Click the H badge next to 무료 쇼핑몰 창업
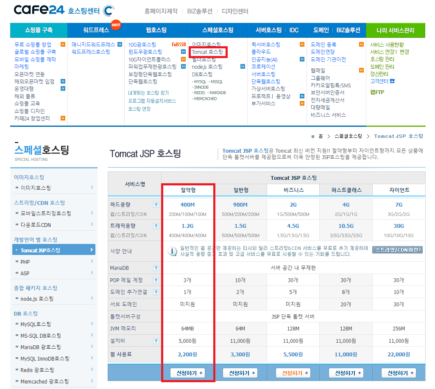This screenshot has width=435, height=389. 63,45
